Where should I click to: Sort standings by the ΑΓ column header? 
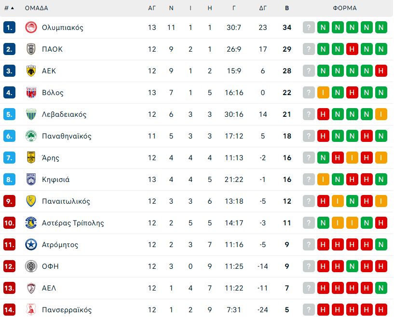pos(152,8)
